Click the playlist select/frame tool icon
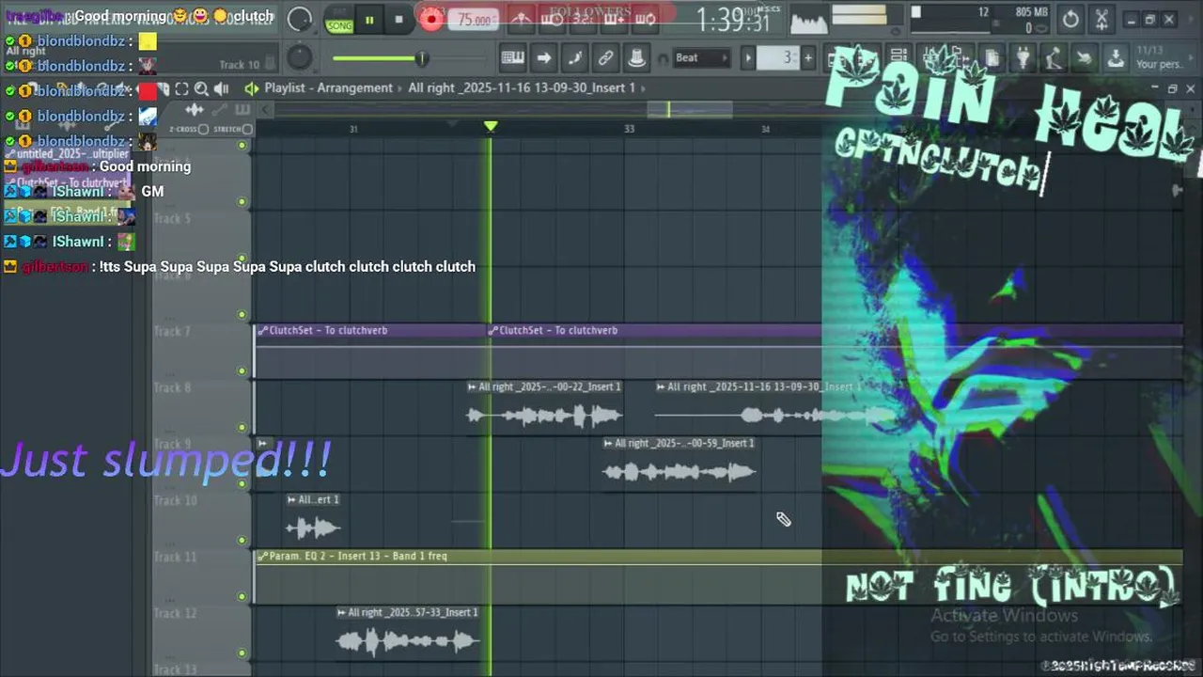The height and width of the screenshot is (677, 1203). tap(181, 88)
